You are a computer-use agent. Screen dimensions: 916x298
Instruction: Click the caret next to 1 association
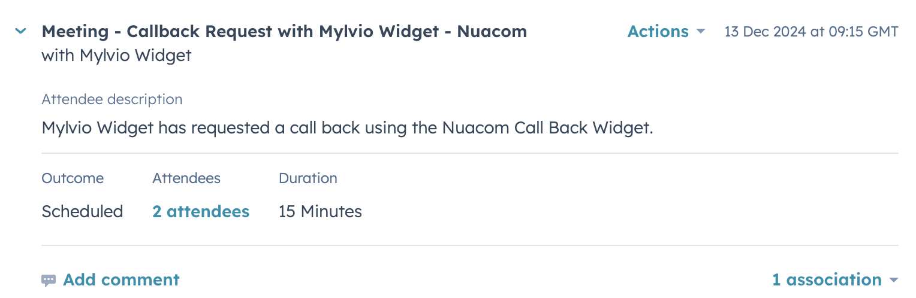(x=894, y=280)
